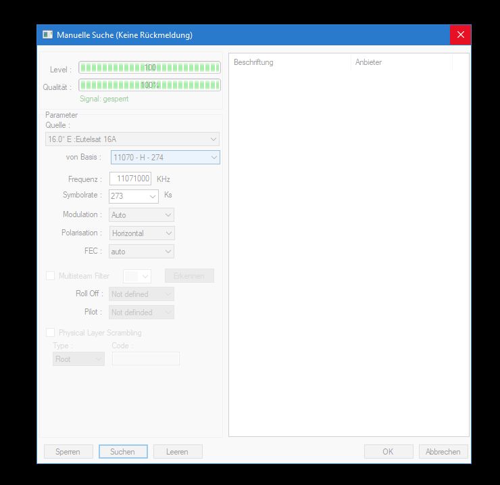The height and width of the screenshot is (485, 500).
Task: Click the app icon in title bar
Action: pos(47,34)
